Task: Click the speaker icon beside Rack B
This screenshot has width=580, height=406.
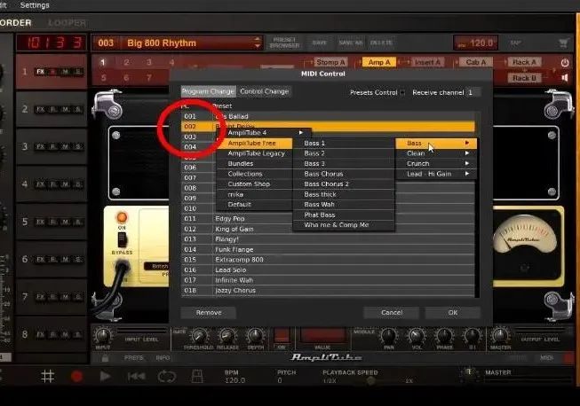Action: tap(565, 78)
